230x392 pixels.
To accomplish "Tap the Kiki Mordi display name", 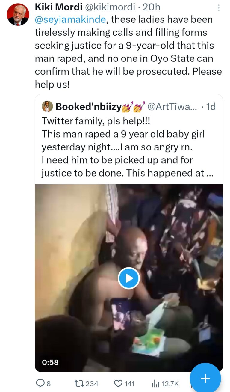I will coord(54,7).
